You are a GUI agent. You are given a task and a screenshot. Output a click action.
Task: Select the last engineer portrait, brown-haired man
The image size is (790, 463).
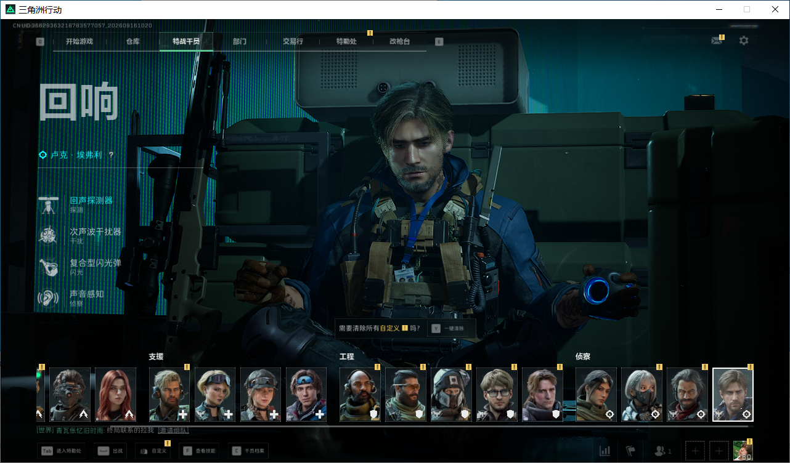(x=542, y=395)
